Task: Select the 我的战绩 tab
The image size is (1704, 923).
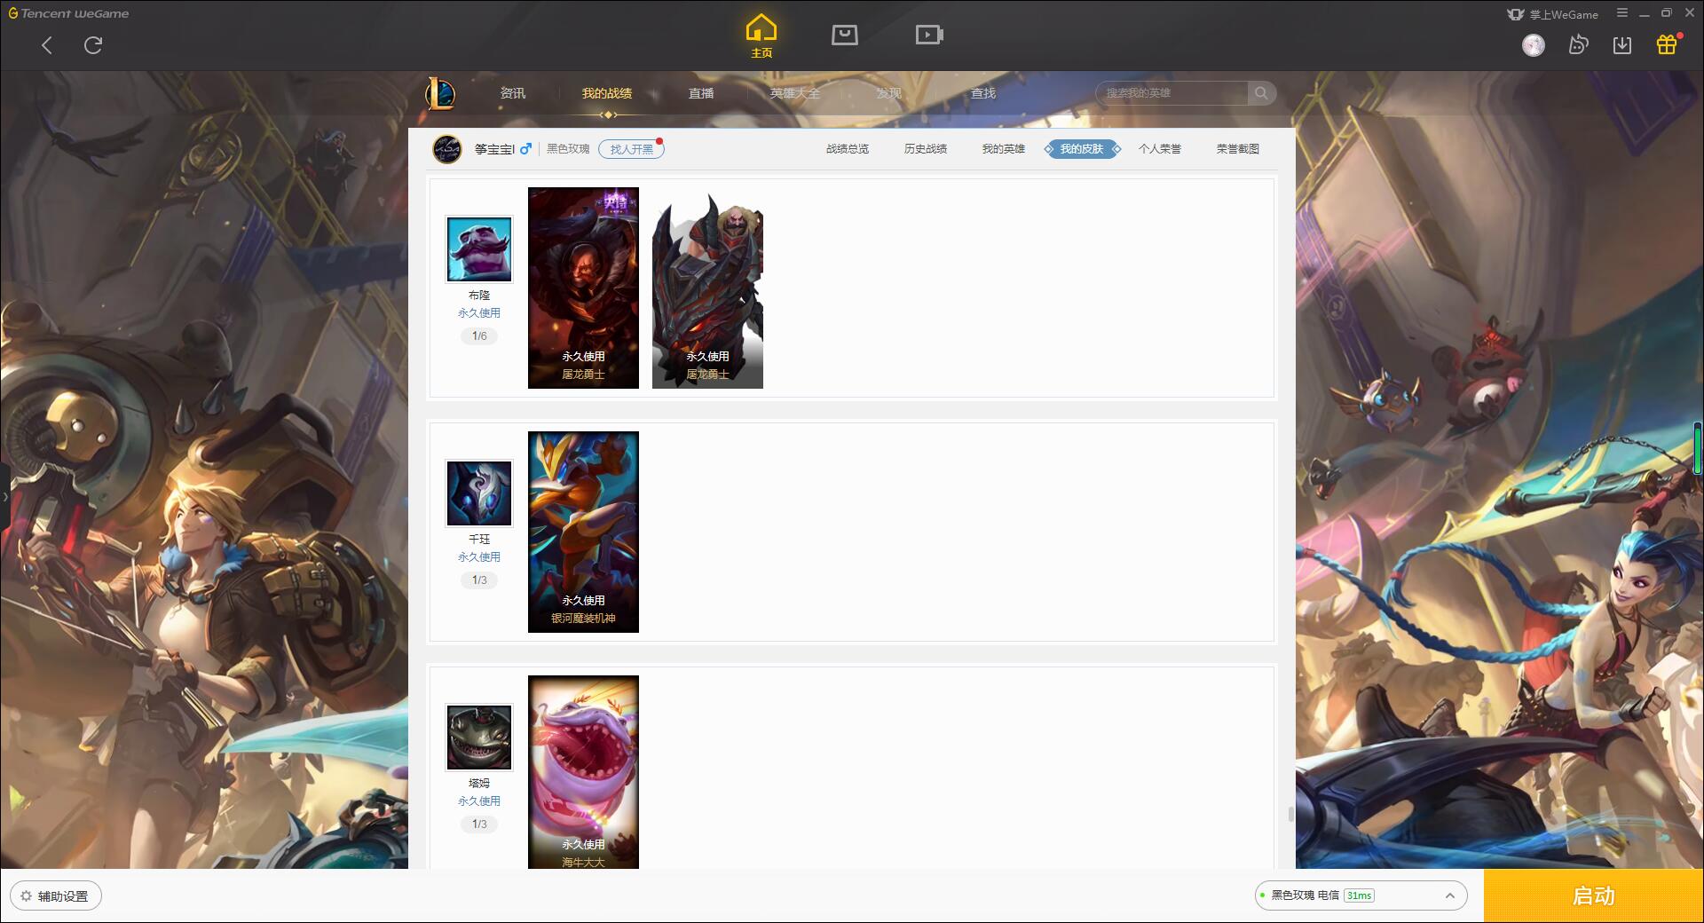Action: coord(607,93)
